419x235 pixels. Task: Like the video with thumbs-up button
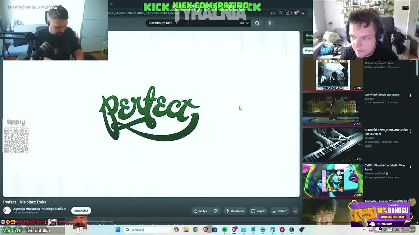pos(200,211)
